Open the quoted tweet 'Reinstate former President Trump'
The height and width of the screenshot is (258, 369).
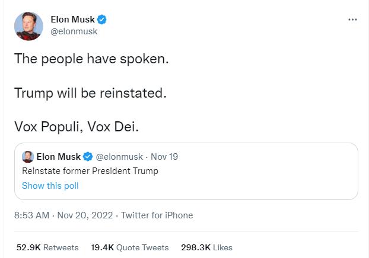pos(90,171)
